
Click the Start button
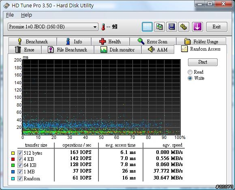[203, 62]
